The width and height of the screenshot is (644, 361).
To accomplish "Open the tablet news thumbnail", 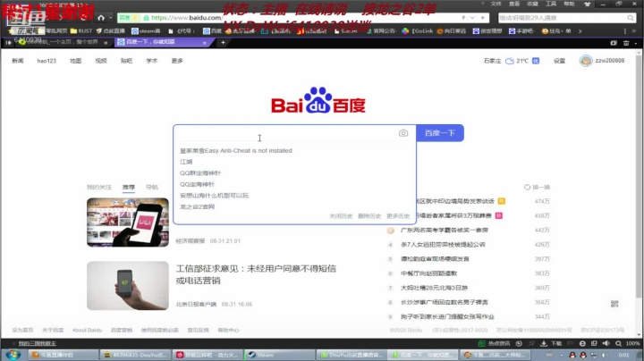I will (128, 222).
